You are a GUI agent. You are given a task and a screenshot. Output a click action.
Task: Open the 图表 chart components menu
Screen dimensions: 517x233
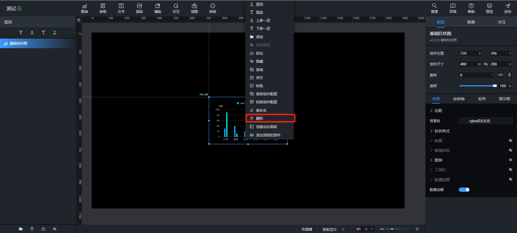tap(85, 8)
